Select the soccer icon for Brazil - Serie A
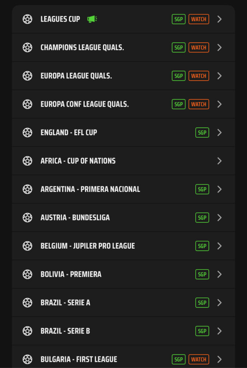The height and width of the screenshot is (368, 247). coord(27,303)
